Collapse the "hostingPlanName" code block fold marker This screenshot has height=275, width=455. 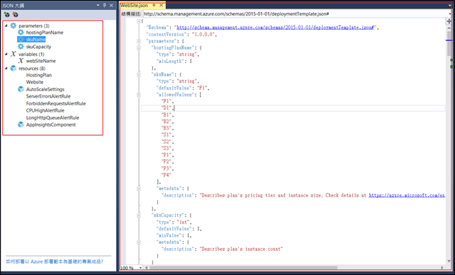(x=139, y=48)
